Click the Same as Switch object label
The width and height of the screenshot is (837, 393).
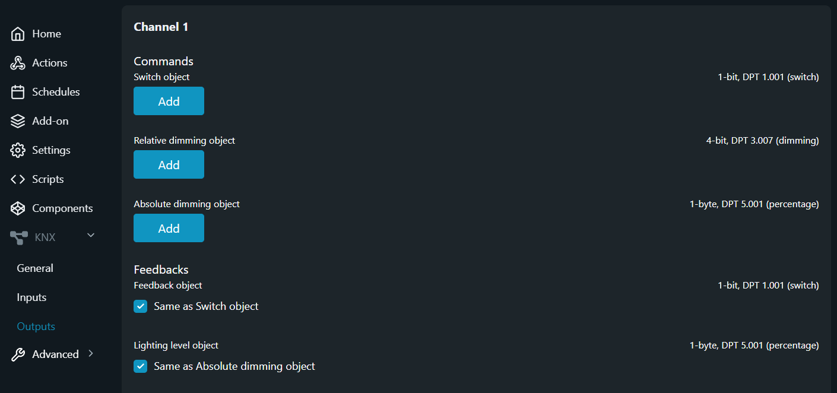(206, 306)
